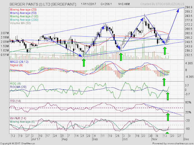The image size is (194, 145).
Task: Select the 3.07M volume axis label
Action: pyautogui.click(x=5, y=33)
